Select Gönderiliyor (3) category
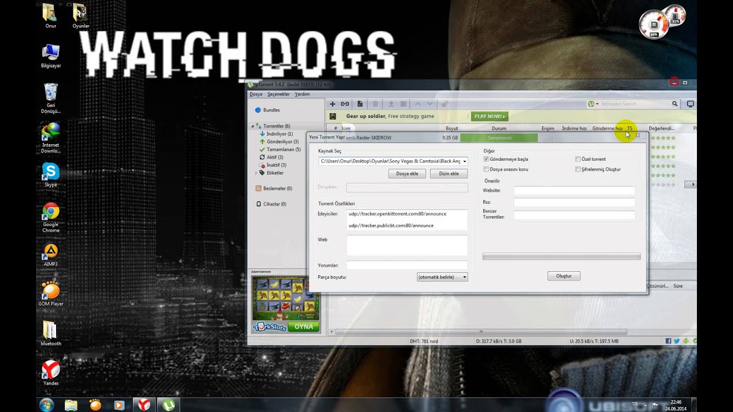The height and width of the screenshot is (412, 733). coord(279,141)
